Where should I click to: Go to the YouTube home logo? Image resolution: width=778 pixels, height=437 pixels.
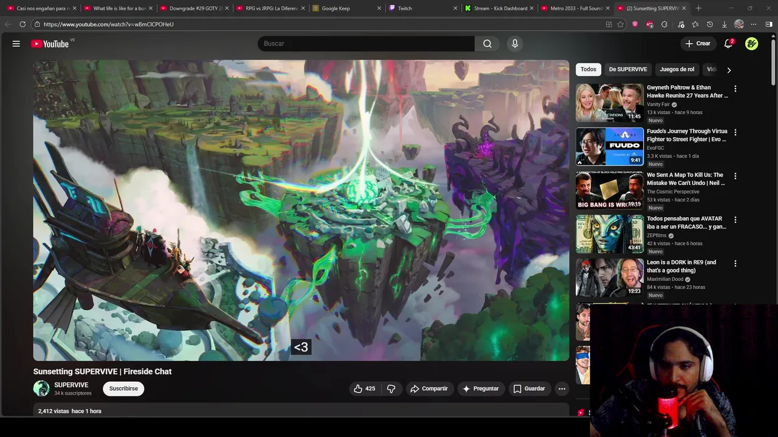click(50, 44)
